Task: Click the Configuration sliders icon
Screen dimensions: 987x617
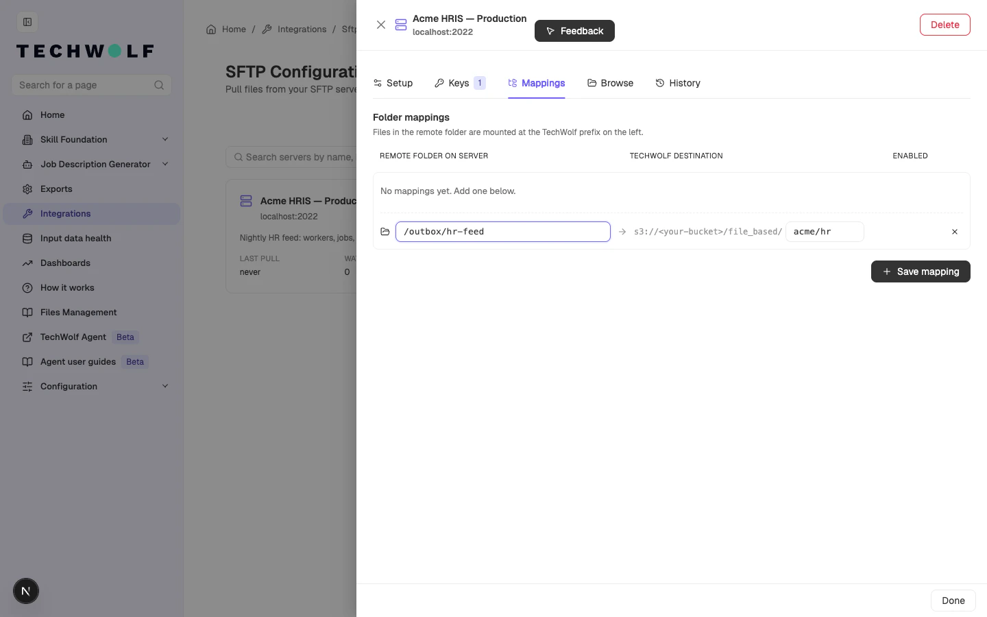Action: point(27,387)
